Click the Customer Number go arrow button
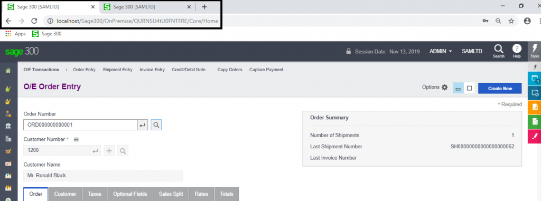 (x=95, y=151)
